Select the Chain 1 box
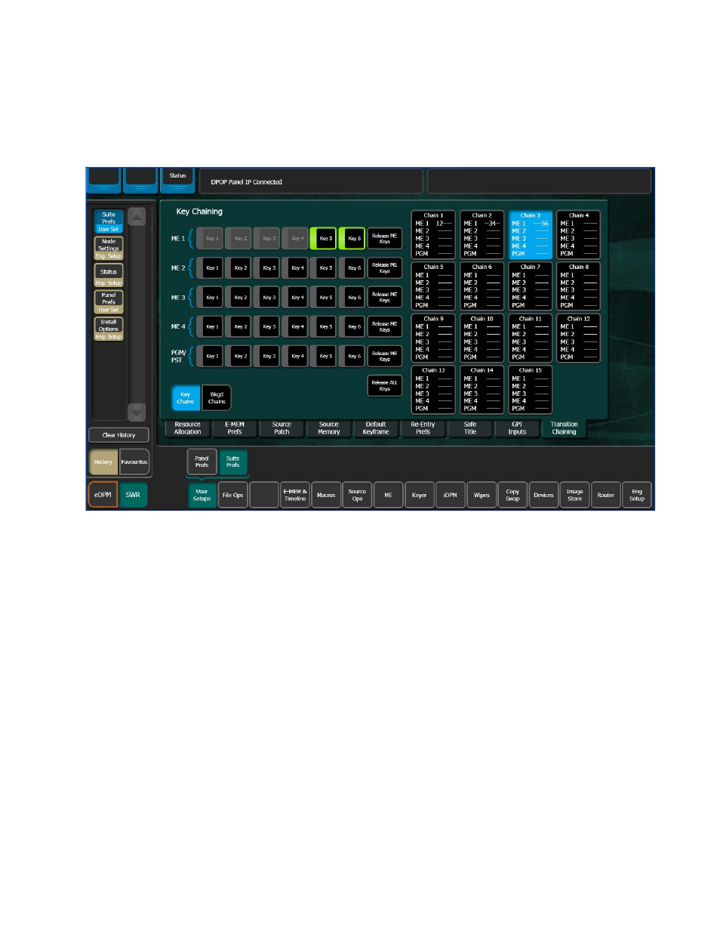 point(433,235)
